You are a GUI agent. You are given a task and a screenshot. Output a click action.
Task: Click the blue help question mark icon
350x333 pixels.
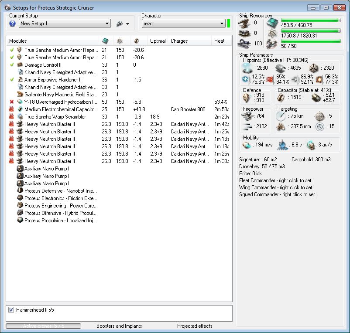(12, 24)
